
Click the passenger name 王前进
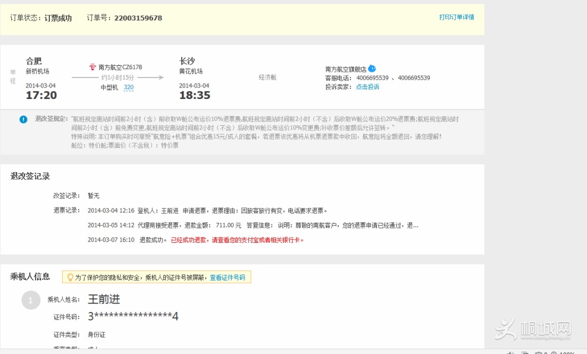(x=104, y=299)
